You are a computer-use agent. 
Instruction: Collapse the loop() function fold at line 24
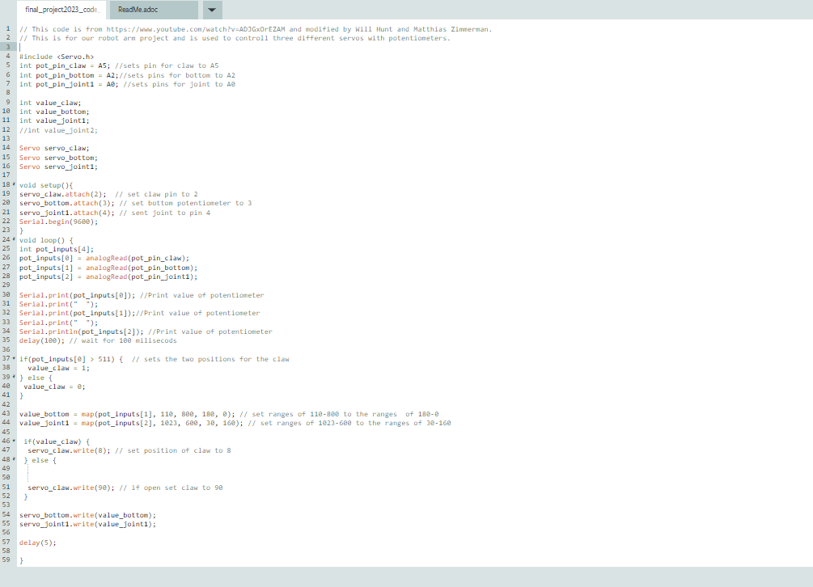click(14, 239)
